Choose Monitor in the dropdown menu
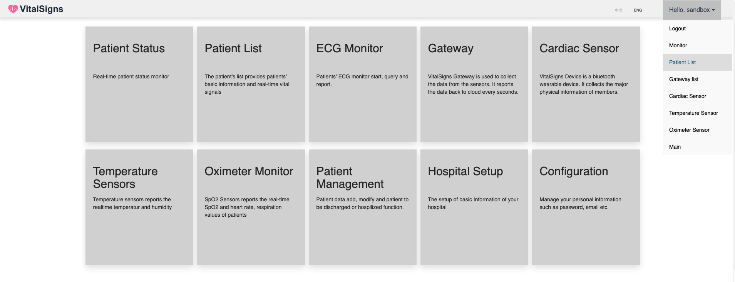Image resolution: width=735 pixels, height=282 pixels. point(697,45)
